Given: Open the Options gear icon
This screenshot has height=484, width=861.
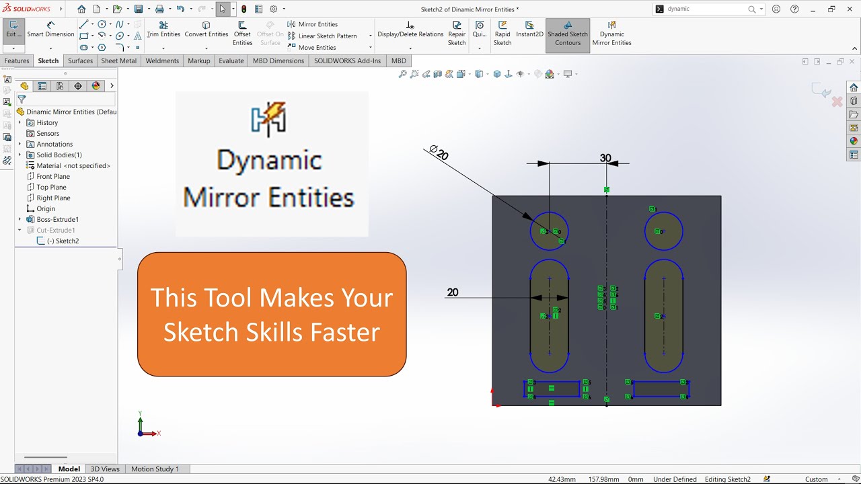Looking at the screenshot, I should (x=273, y=9).
